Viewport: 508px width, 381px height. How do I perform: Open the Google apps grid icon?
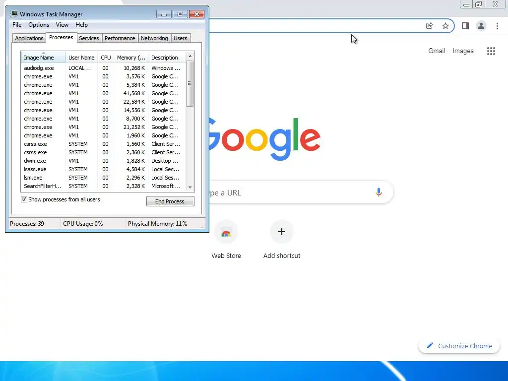(x=491, y=51)
